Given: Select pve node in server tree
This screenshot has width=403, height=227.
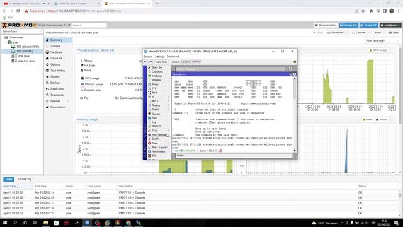Looking at the screenshot, I should click(15, 42).
